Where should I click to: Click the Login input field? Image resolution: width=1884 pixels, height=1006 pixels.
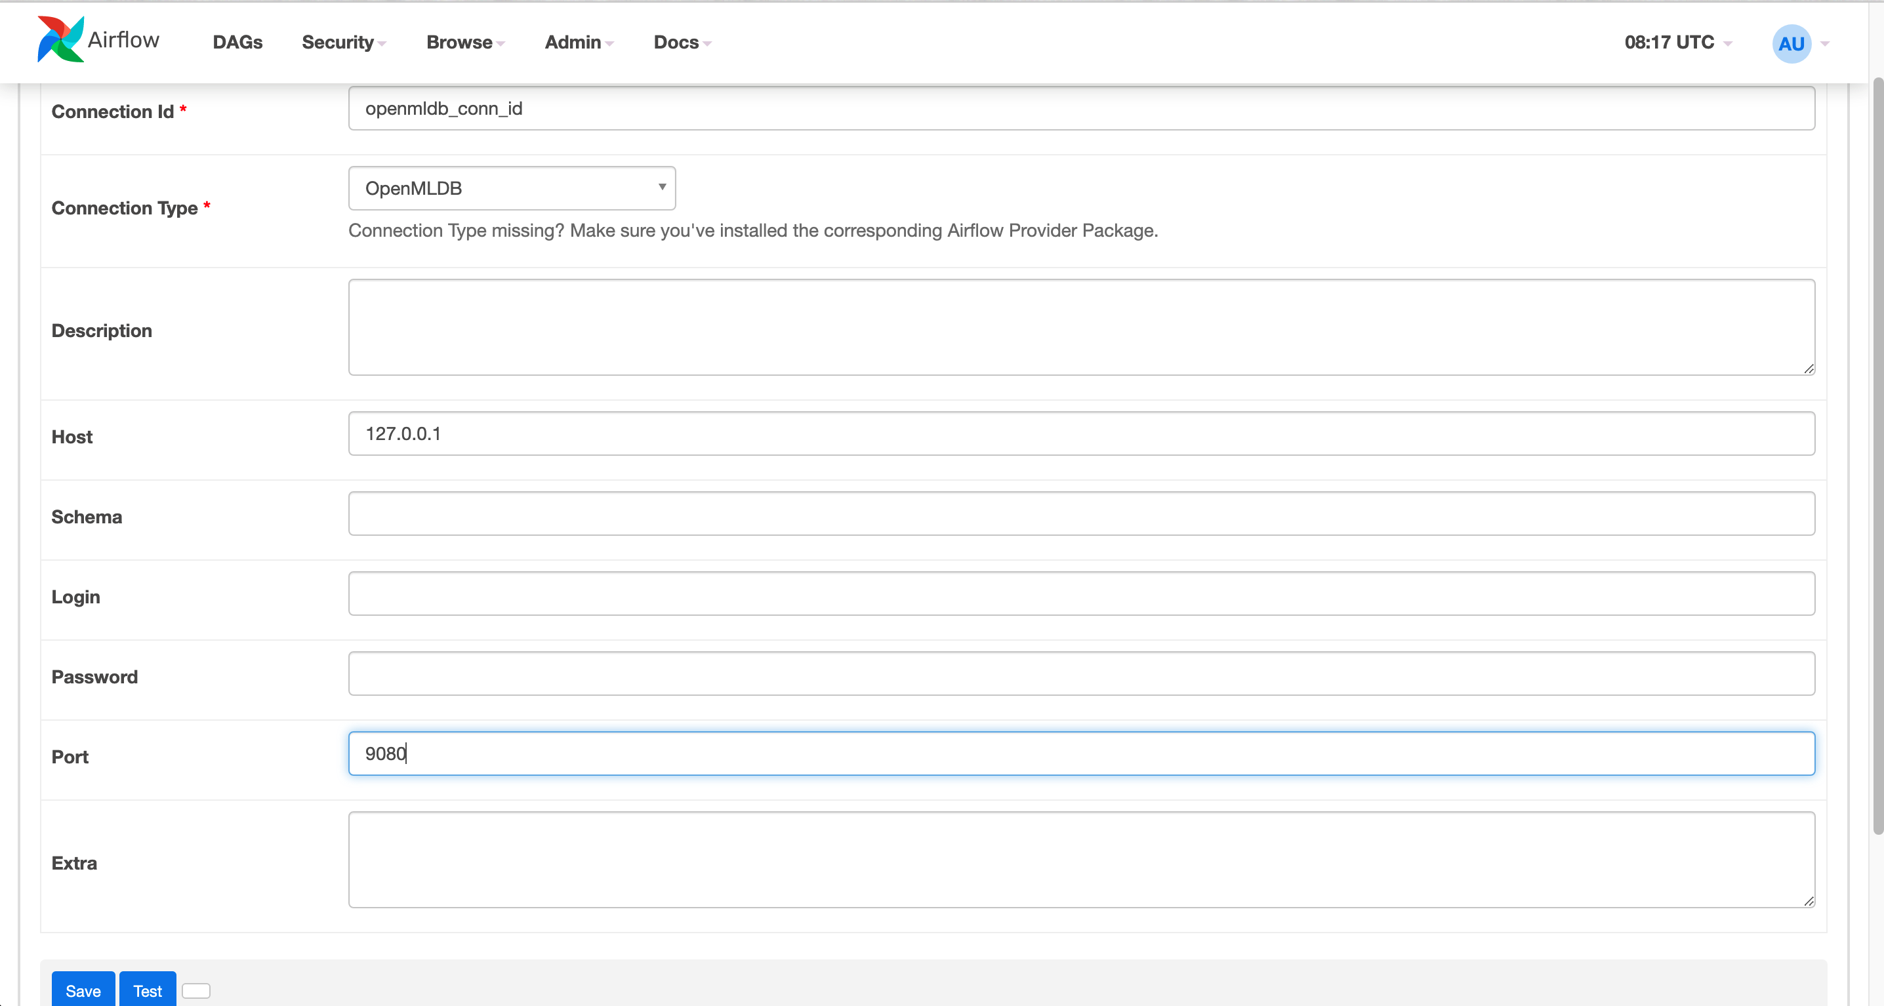1080,594
